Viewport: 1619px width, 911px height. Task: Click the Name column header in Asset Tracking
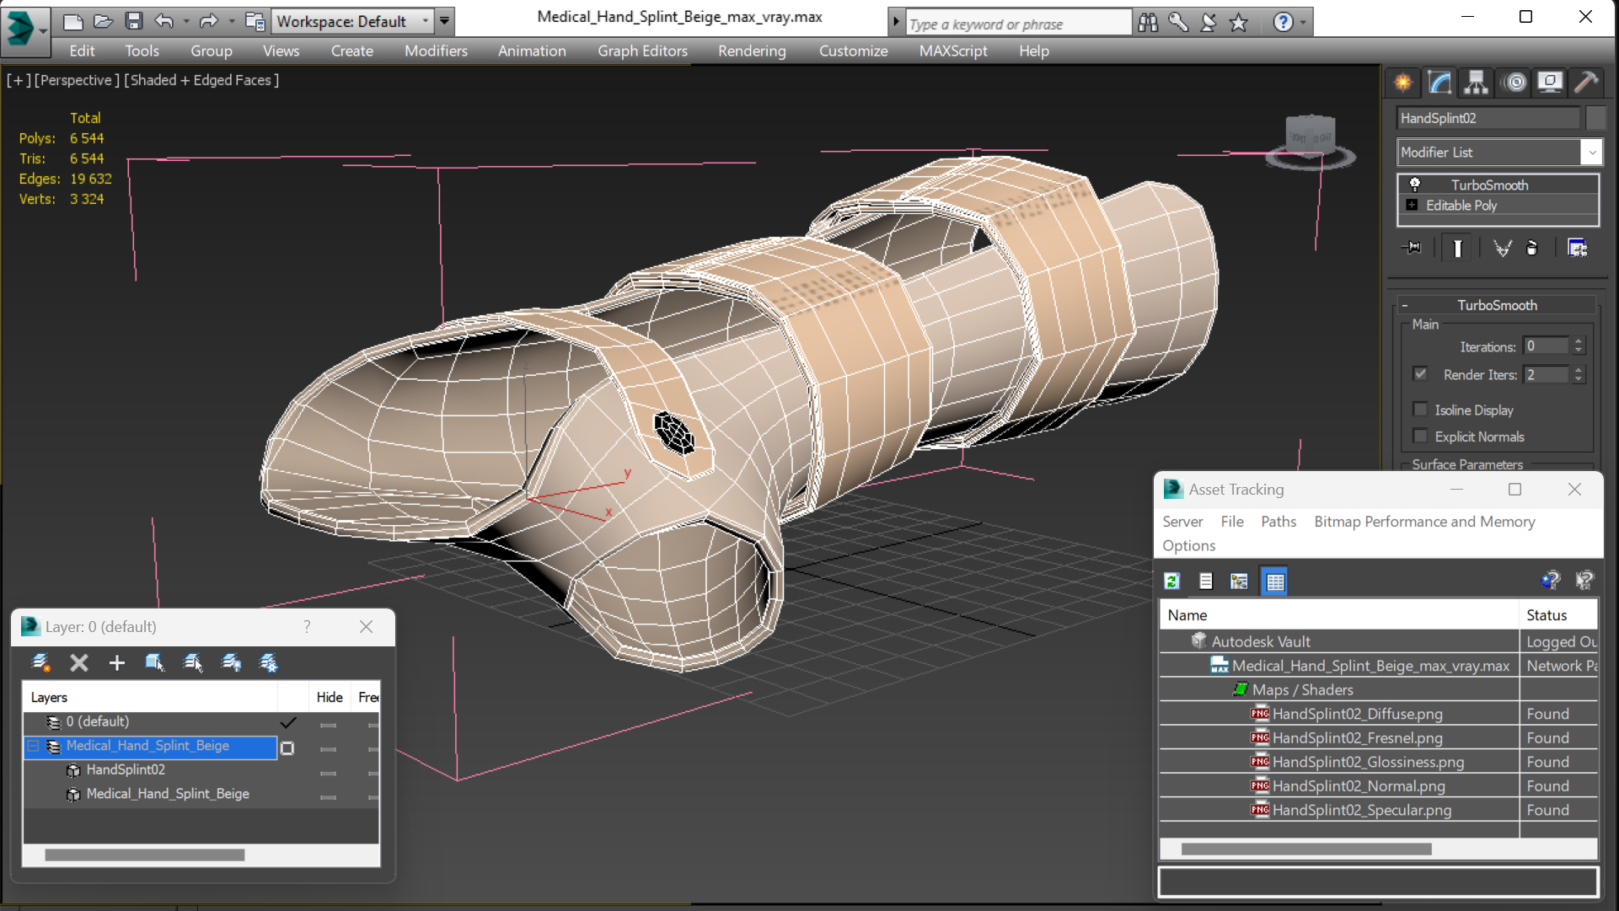click(x=1339, y=615)
